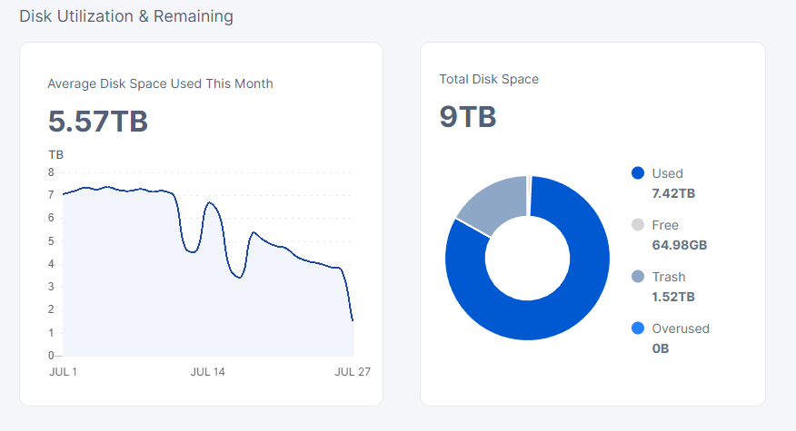Click the 64.98GB free value

pyautogui.click(x=679, y=245)
